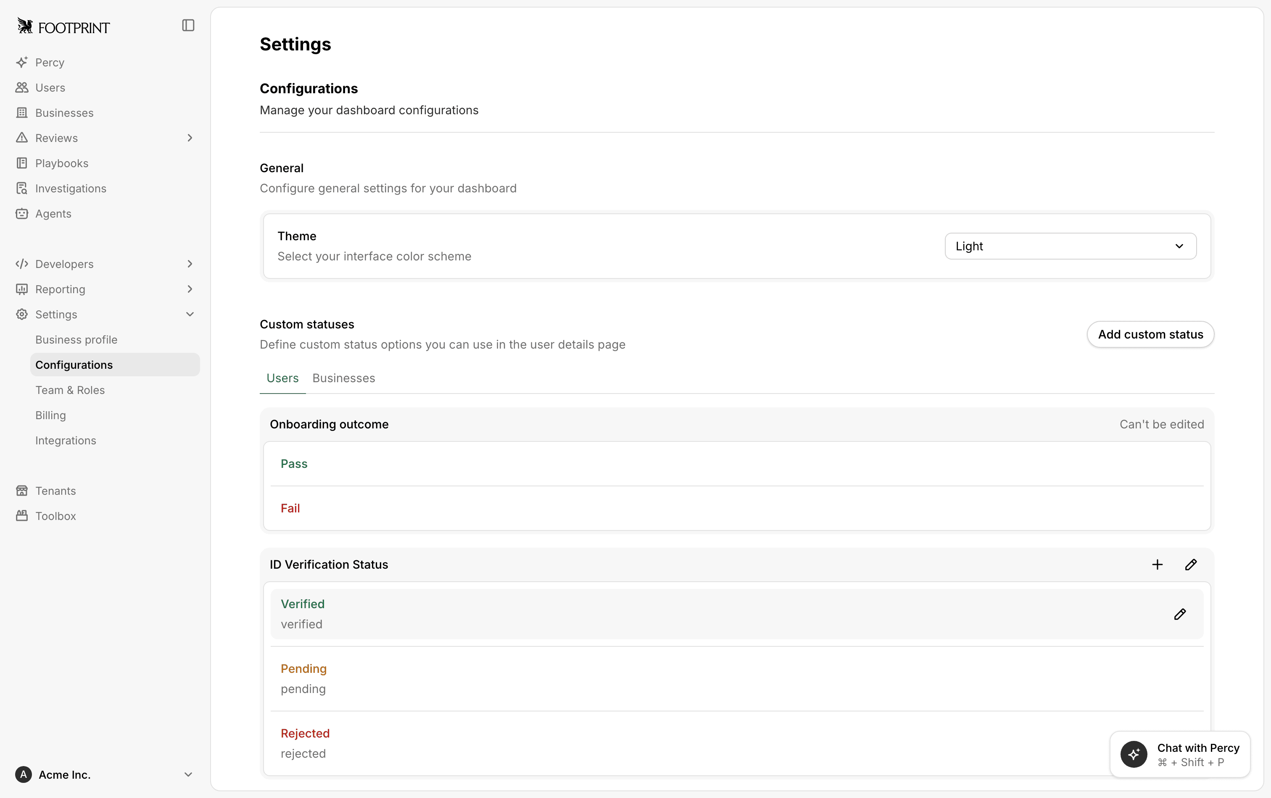Click the ID Verification Status heading text
This screenshot has height=798, width=1271.
click(x=329, y=565)
